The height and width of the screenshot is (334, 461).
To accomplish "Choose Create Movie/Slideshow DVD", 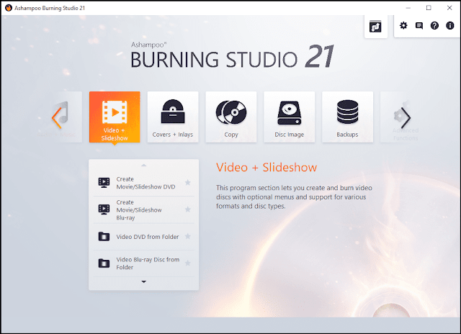I will coord(144,183).
